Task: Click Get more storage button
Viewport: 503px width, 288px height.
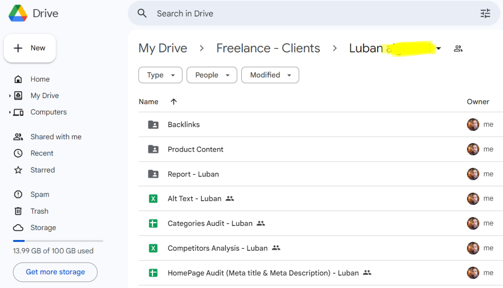Action: [x=55, y=272]
